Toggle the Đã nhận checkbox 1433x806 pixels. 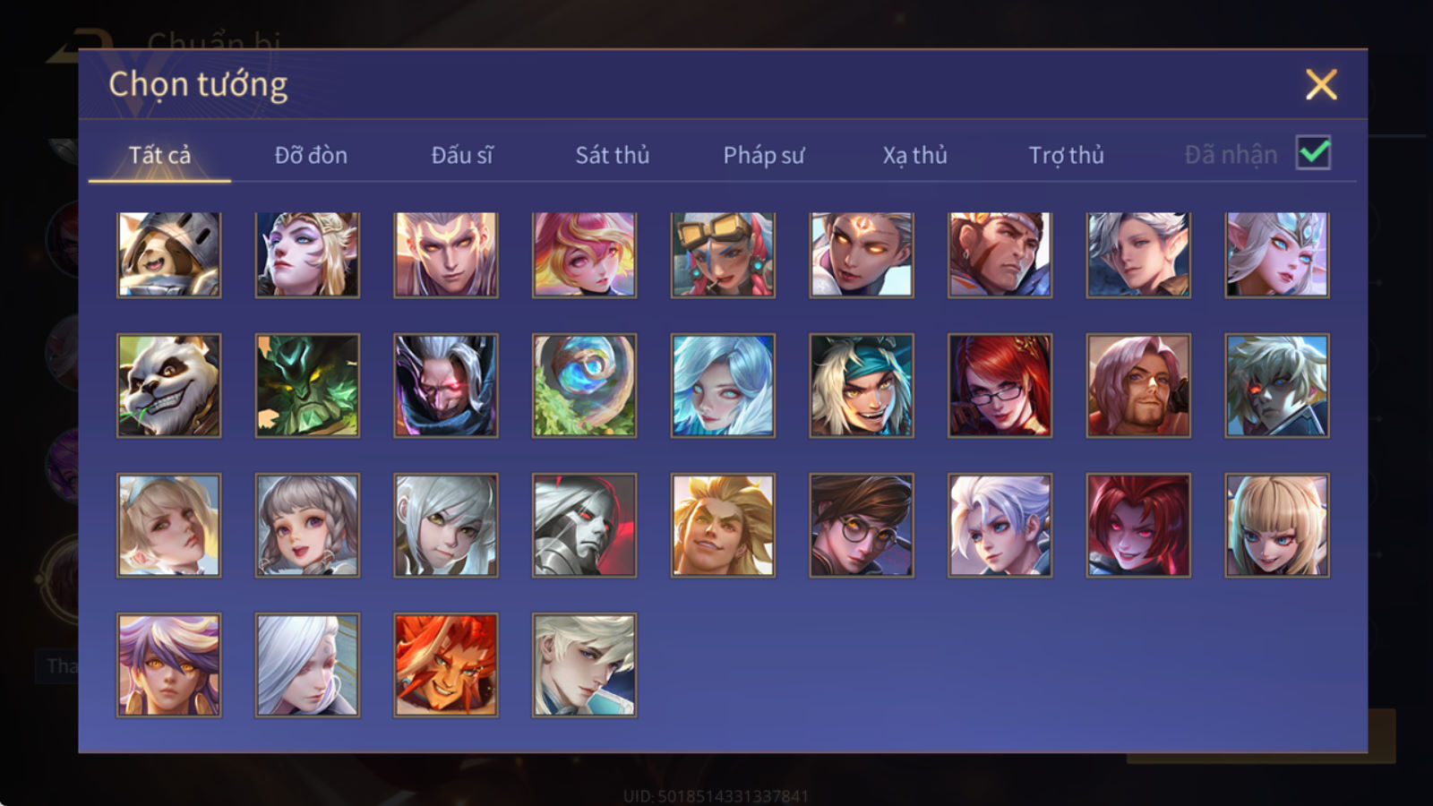point(1313,153)
